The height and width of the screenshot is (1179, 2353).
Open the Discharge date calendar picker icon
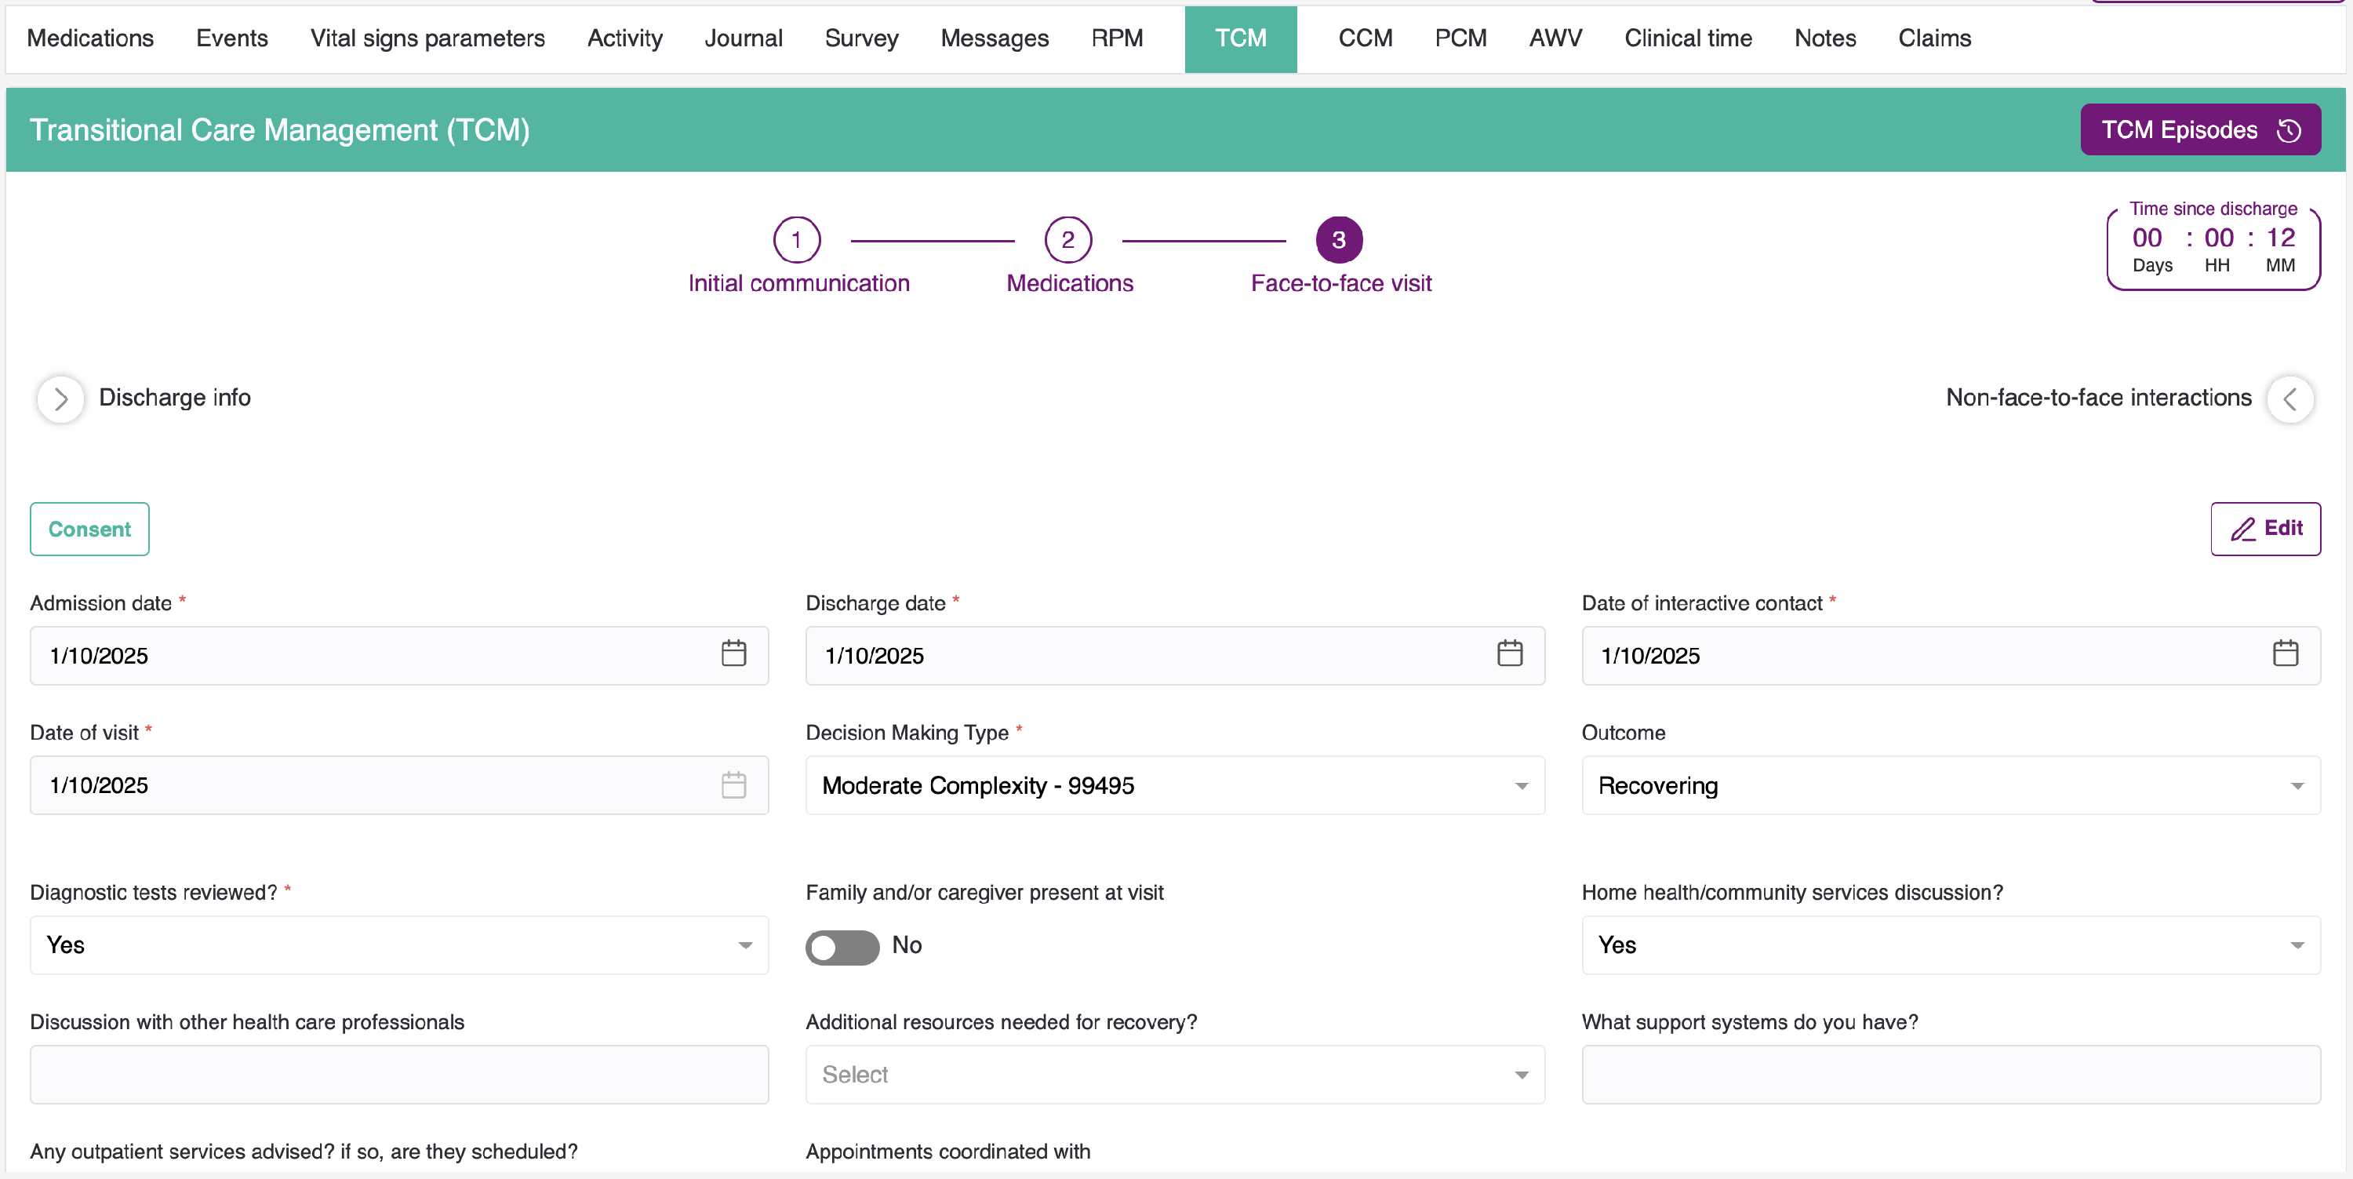tap(1509, 654)
